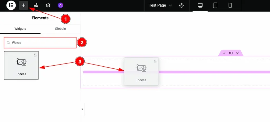Collapse the Elements side panel arrow

tap(82, 109)
